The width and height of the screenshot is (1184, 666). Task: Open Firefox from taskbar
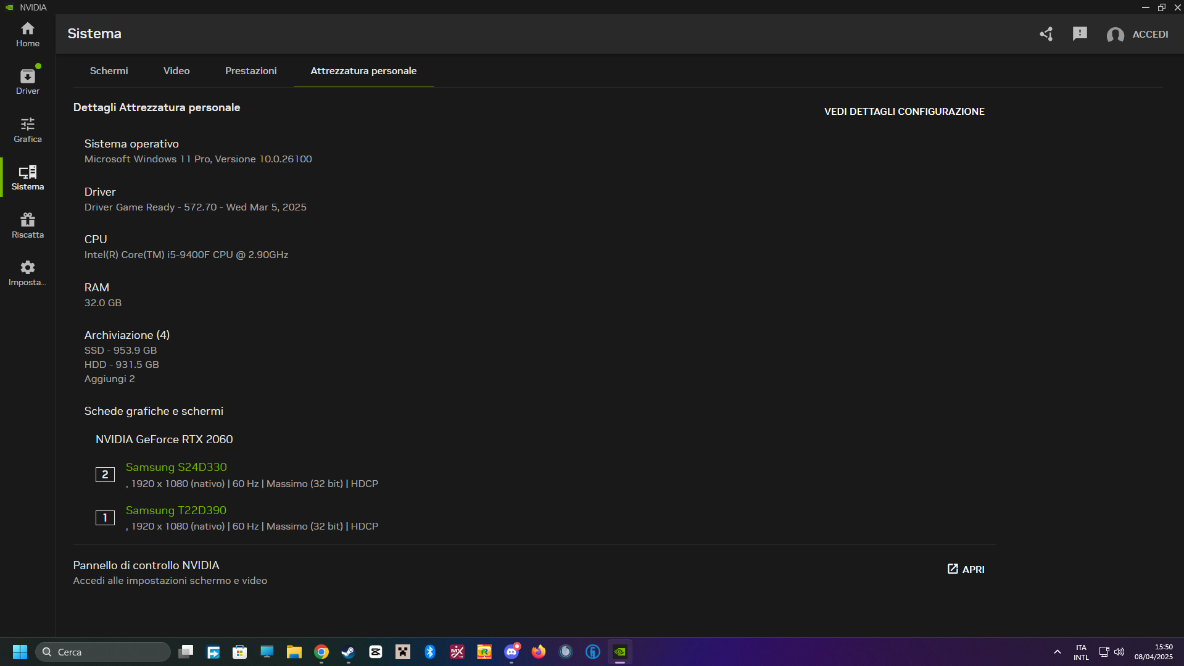(x=539, y=652)
